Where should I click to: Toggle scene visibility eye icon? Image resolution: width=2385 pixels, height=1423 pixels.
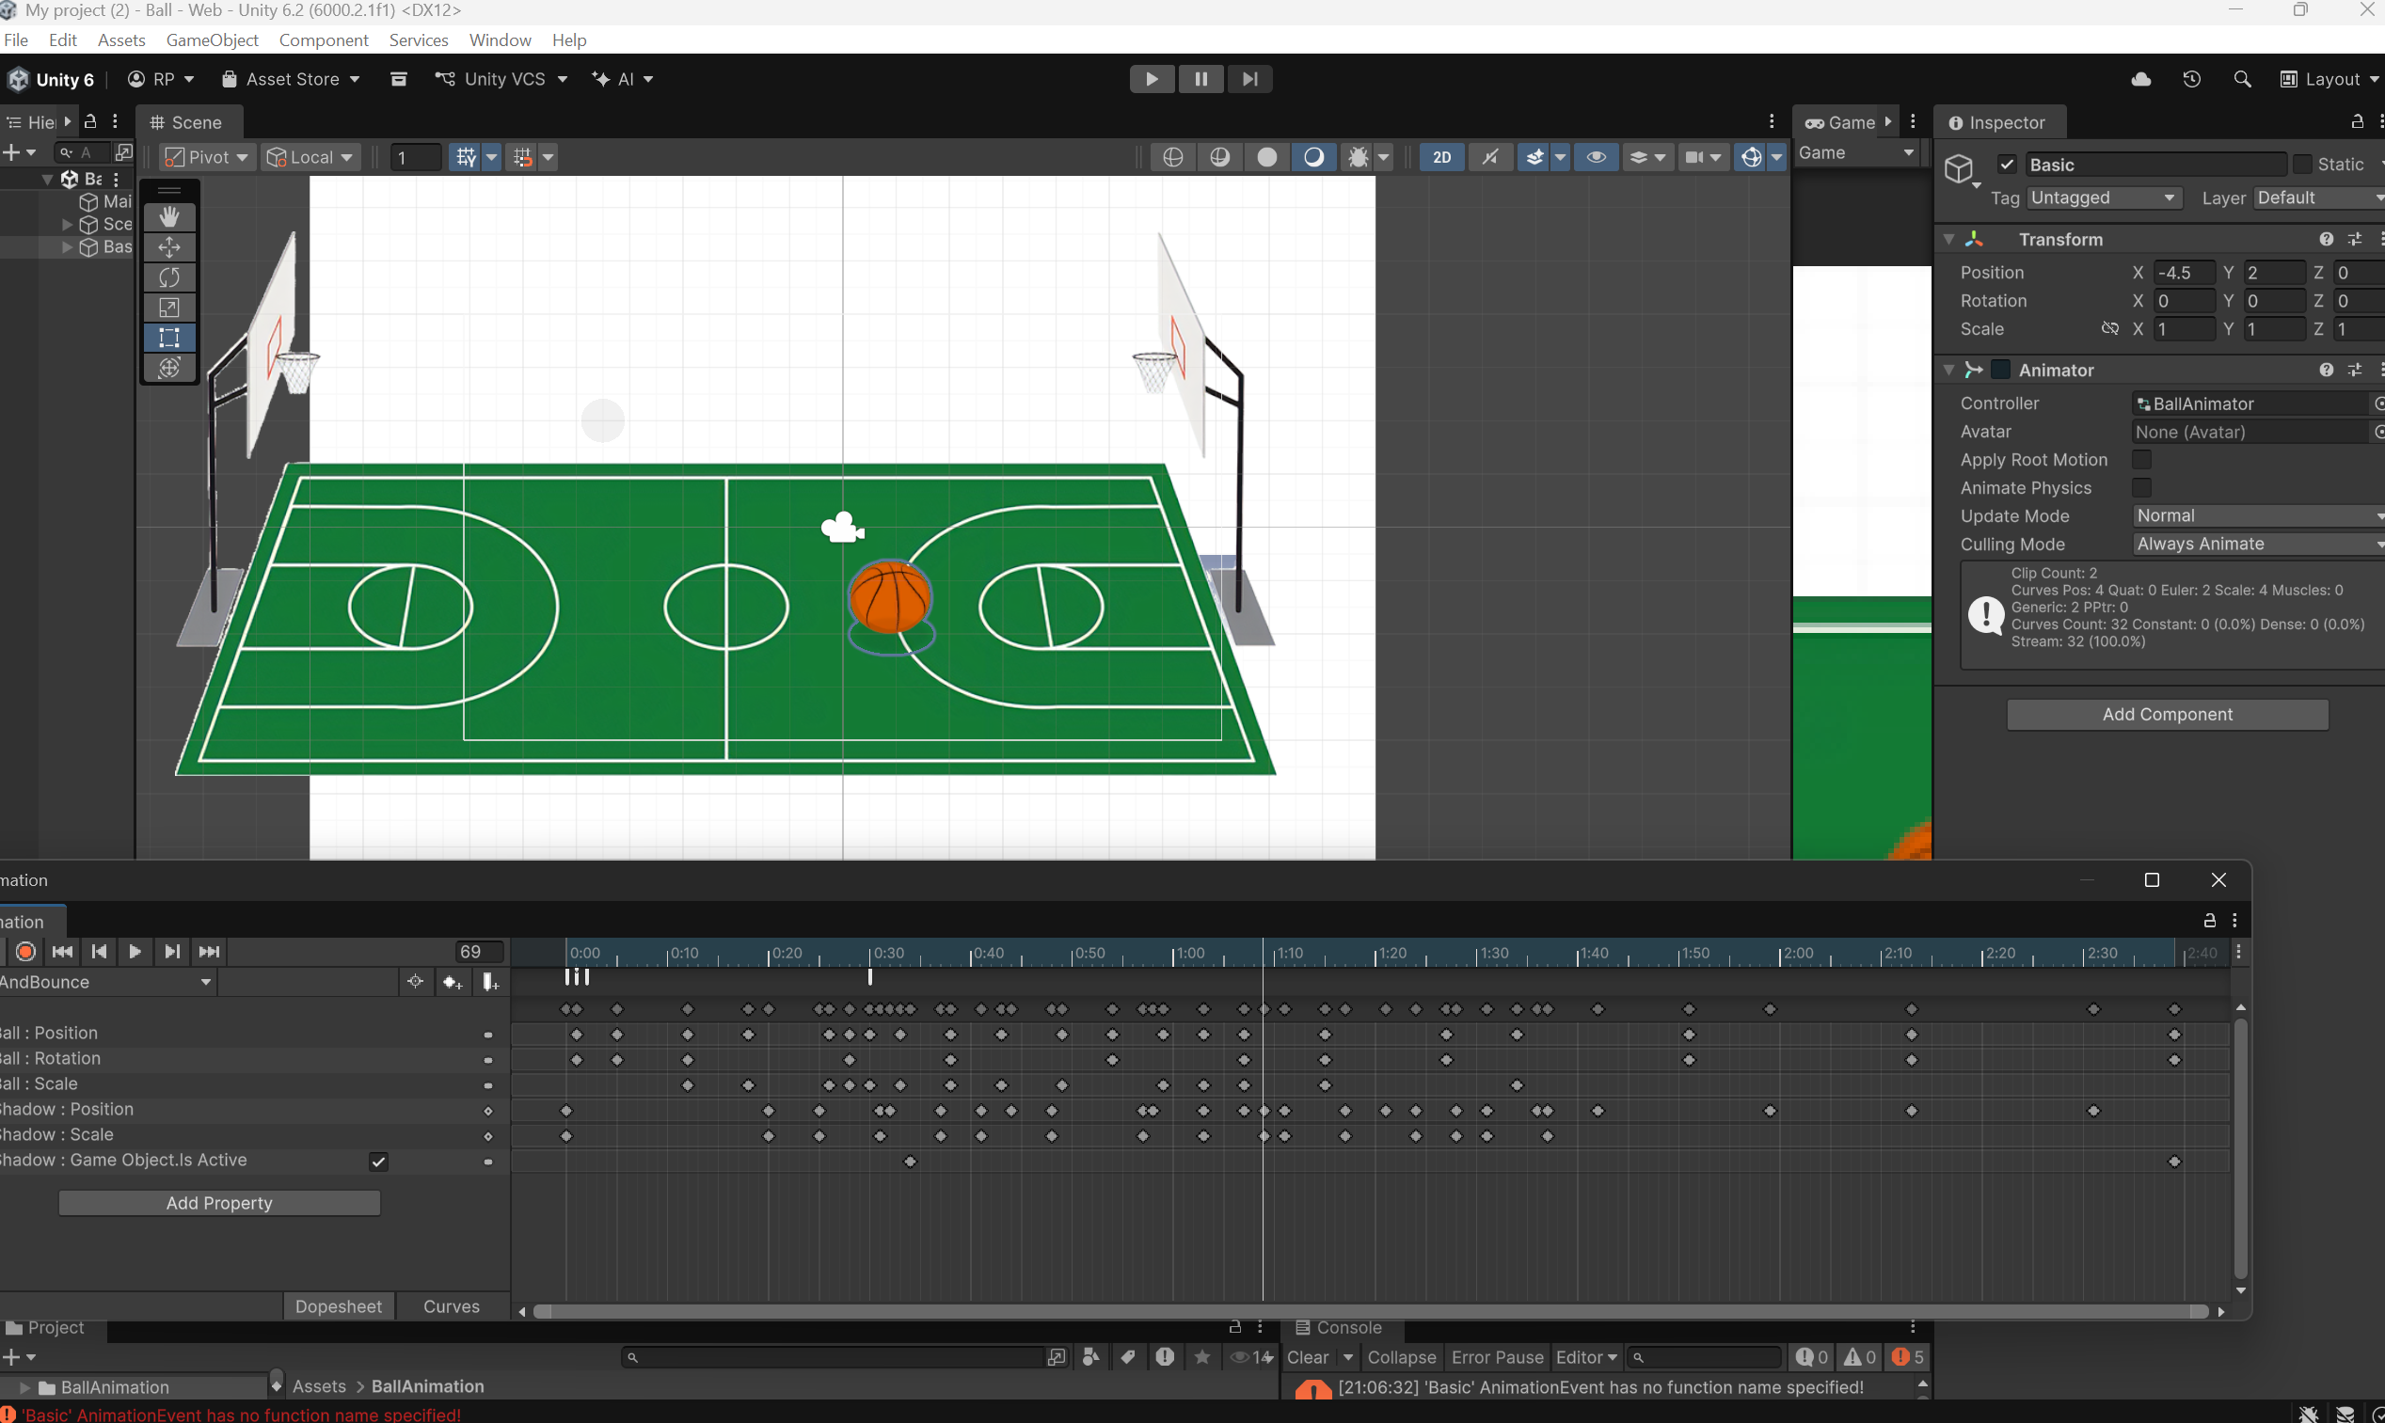(x=1596, y=157)
